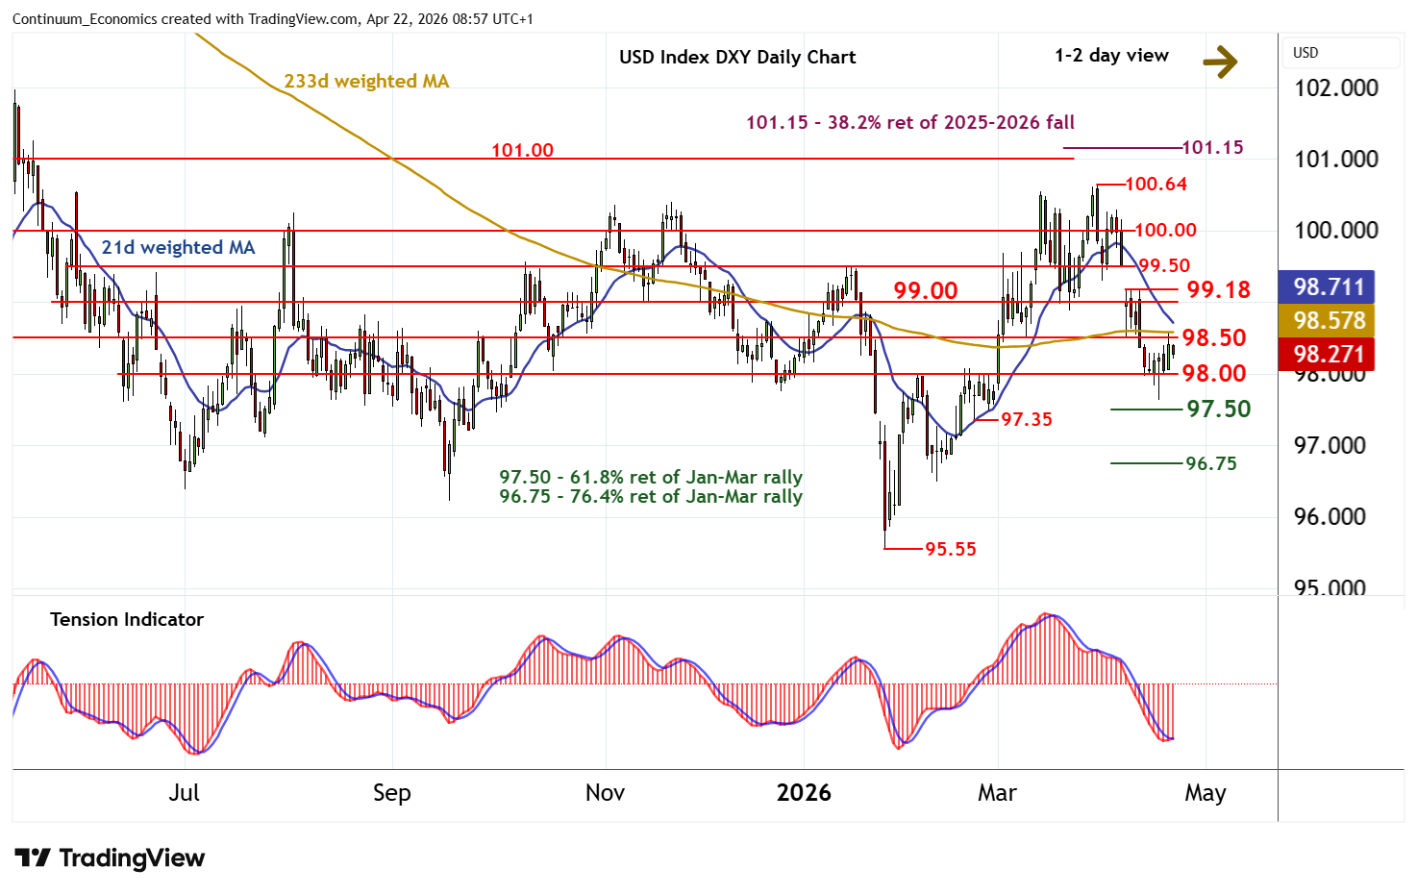1417x894 pixels.
Task: Click the 100.64 high marker label
Action: coord(1156,184)
